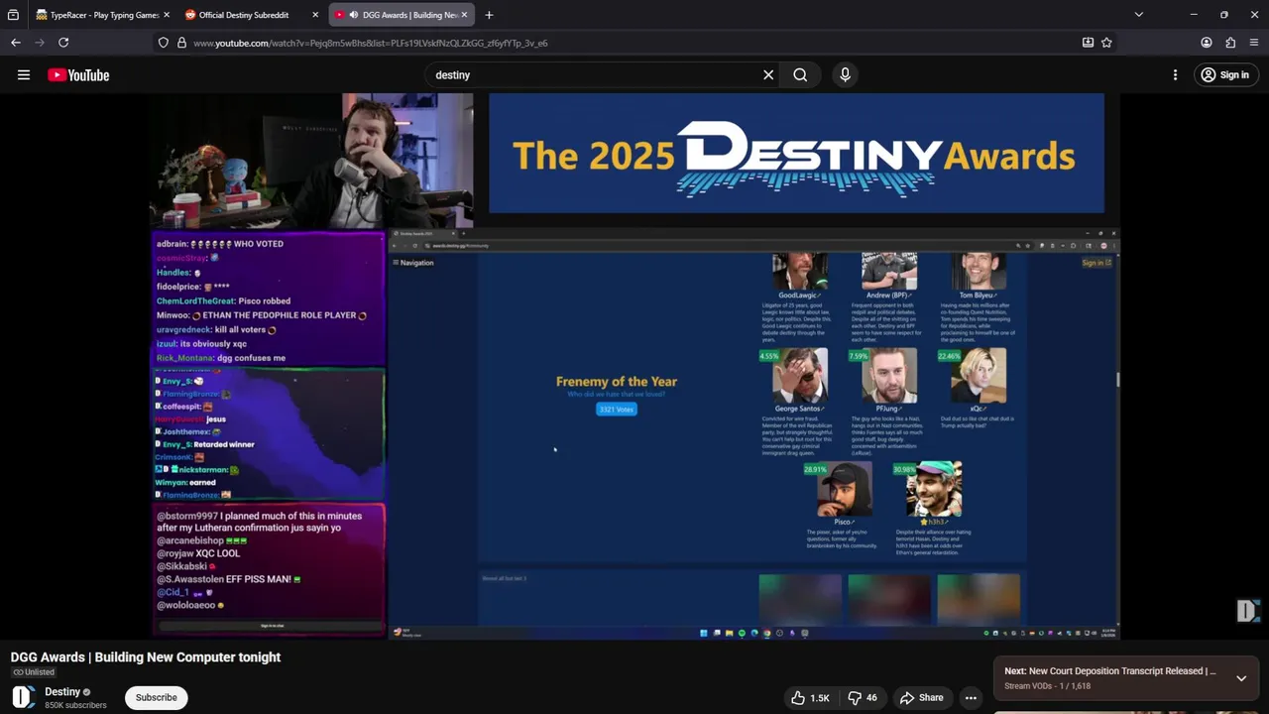
Task: Open the browser extensions icon
Action: (x=1230, y=43)
